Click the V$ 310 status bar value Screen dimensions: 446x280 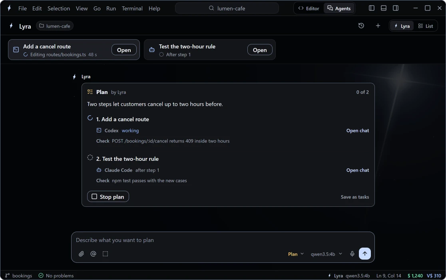434,276
